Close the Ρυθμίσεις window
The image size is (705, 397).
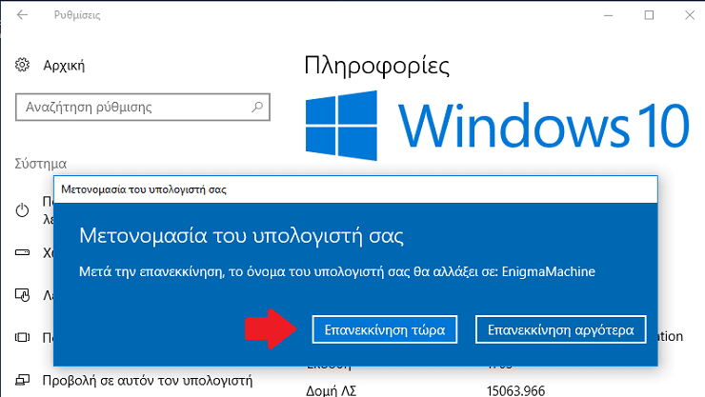690,15
